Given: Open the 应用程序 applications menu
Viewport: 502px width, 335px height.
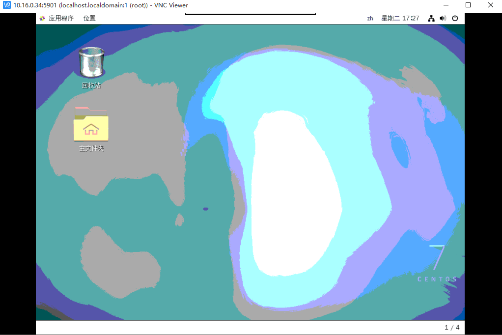Looking at the screenshot, I should click(x=61, y=19).
